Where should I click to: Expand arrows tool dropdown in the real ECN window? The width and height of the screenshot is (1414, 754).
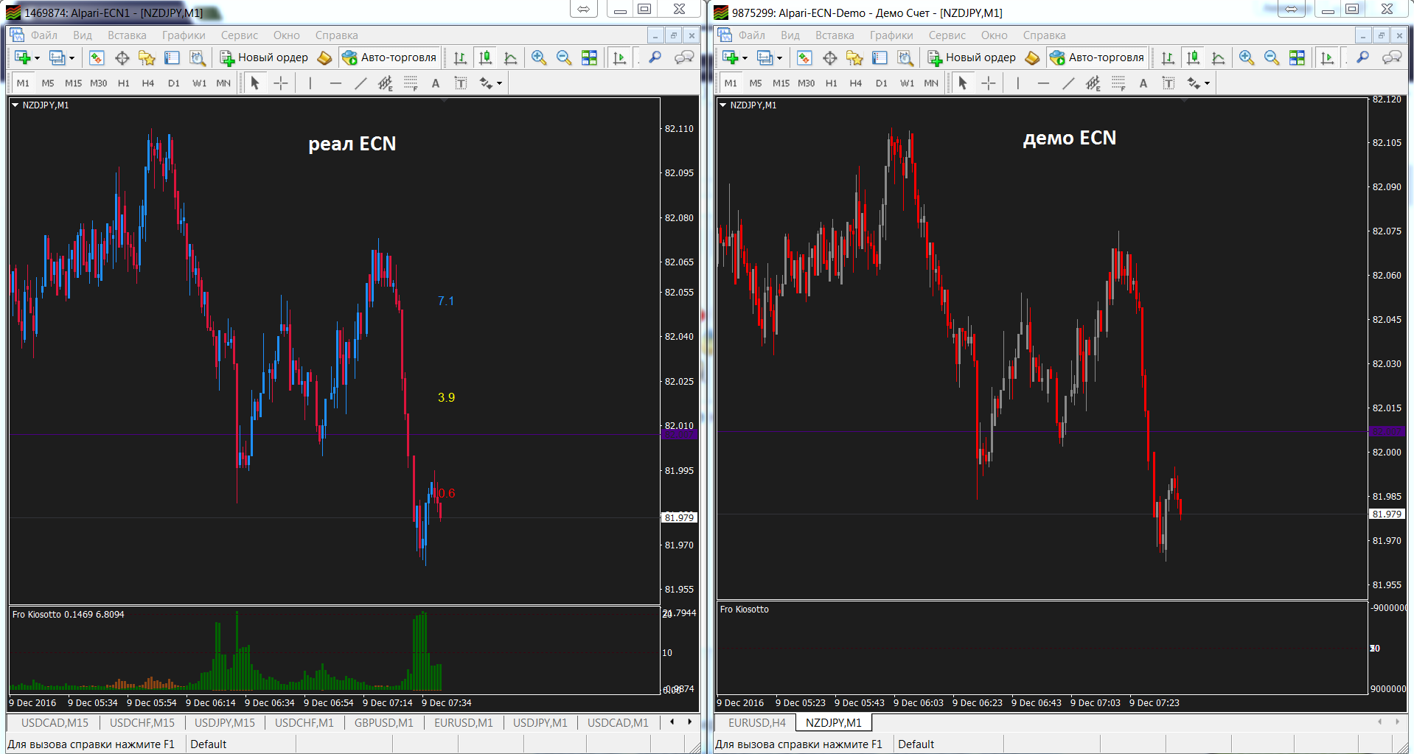[500, 83]
